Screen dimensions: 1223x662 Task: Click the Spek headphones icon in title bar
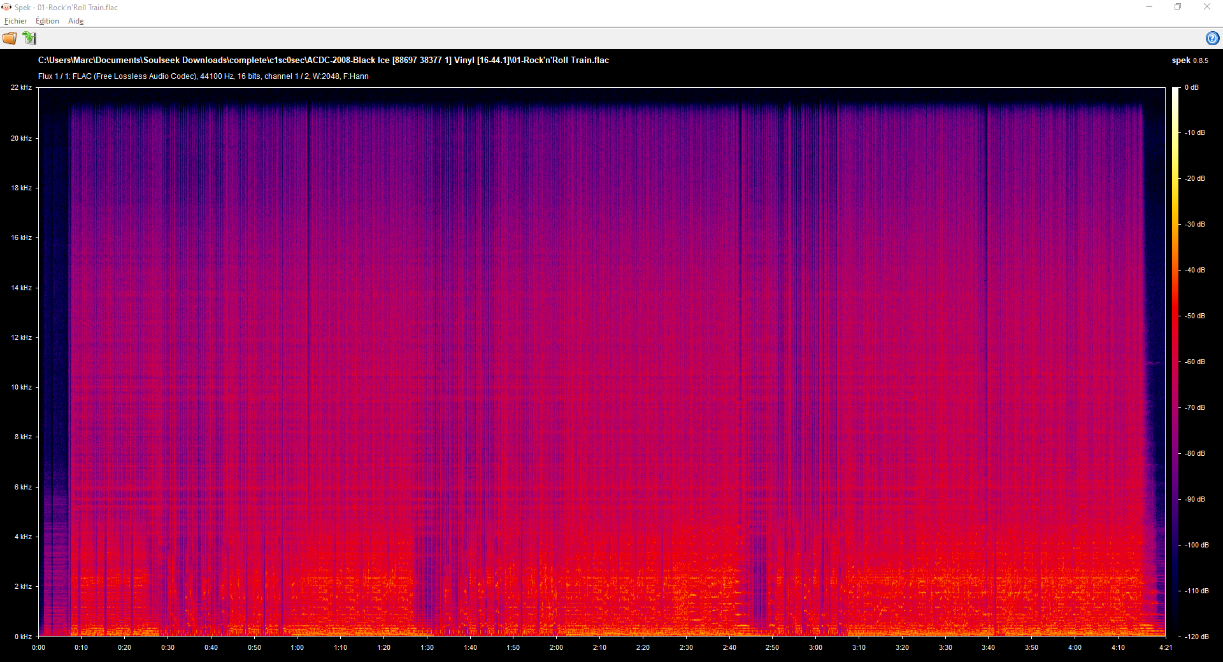pyautogui.click(x=6, y=7)
